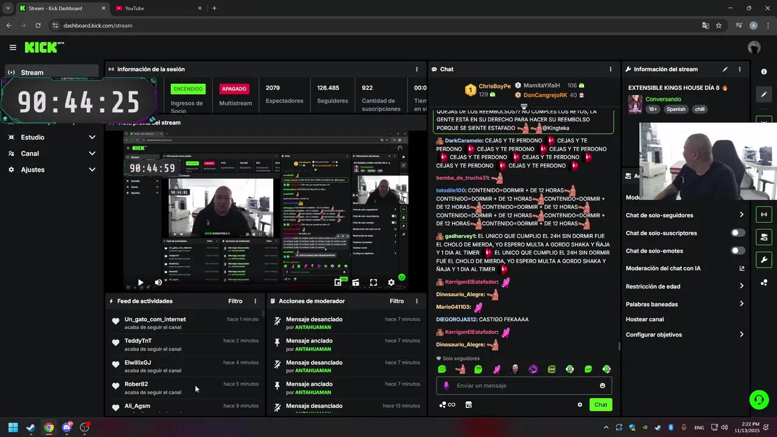Click the 18+ tag
The height and width of the screenshot is (437, 777).
click(x=653, y=109)
